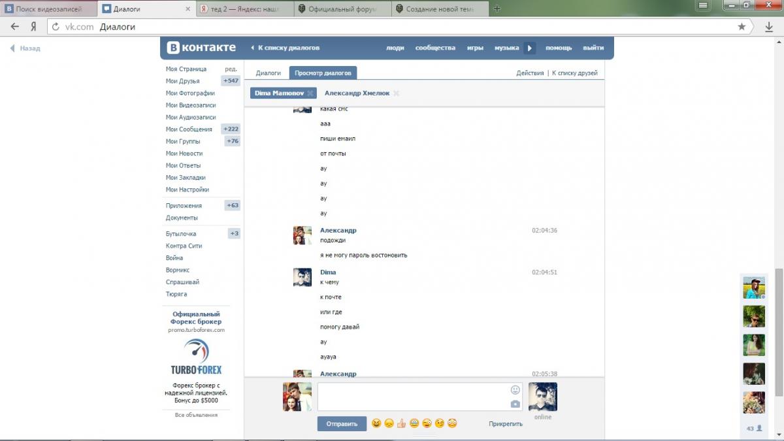
Task: Click the Александр sender name at 02:04:36
Action: [338, 231]
